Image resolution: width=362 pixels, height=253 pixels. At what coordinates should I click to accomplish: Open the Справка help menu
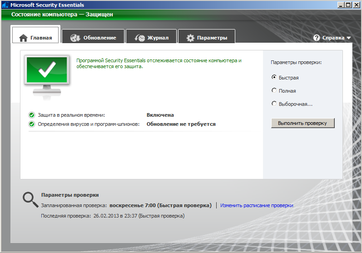pyautogui.click(x=332, y=38)
